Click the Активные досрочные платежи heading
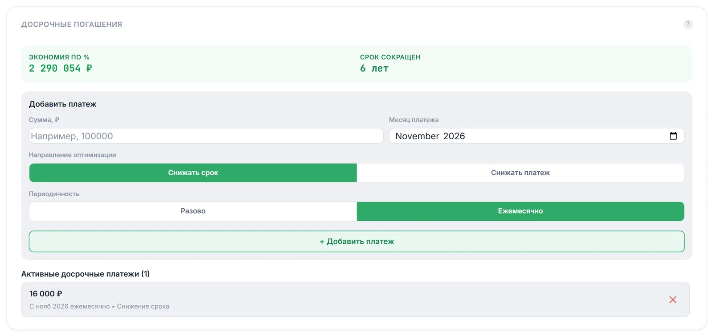Screen dimensions: 713x336 pos(86,274)
